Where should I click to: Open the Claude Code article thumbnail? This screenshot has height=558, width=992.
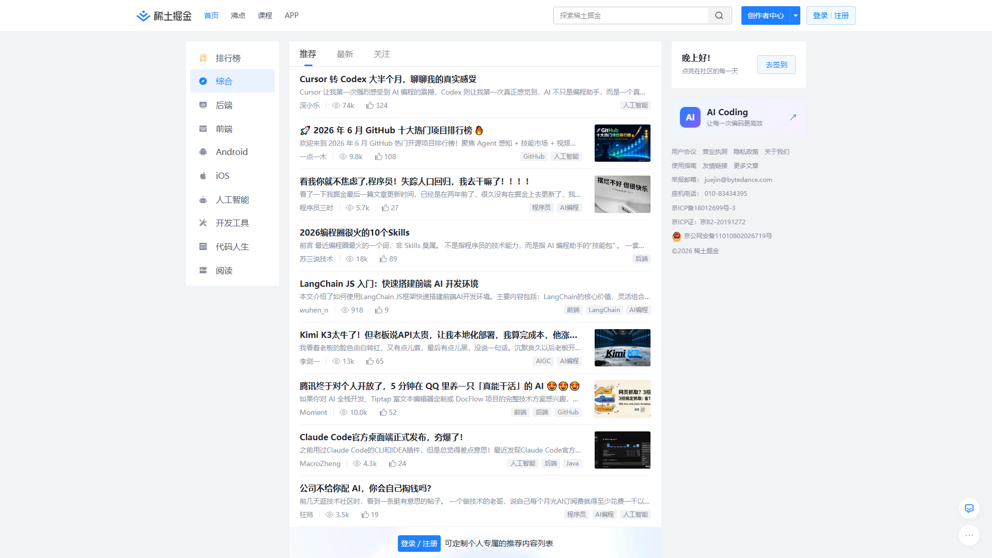(623, 450)
